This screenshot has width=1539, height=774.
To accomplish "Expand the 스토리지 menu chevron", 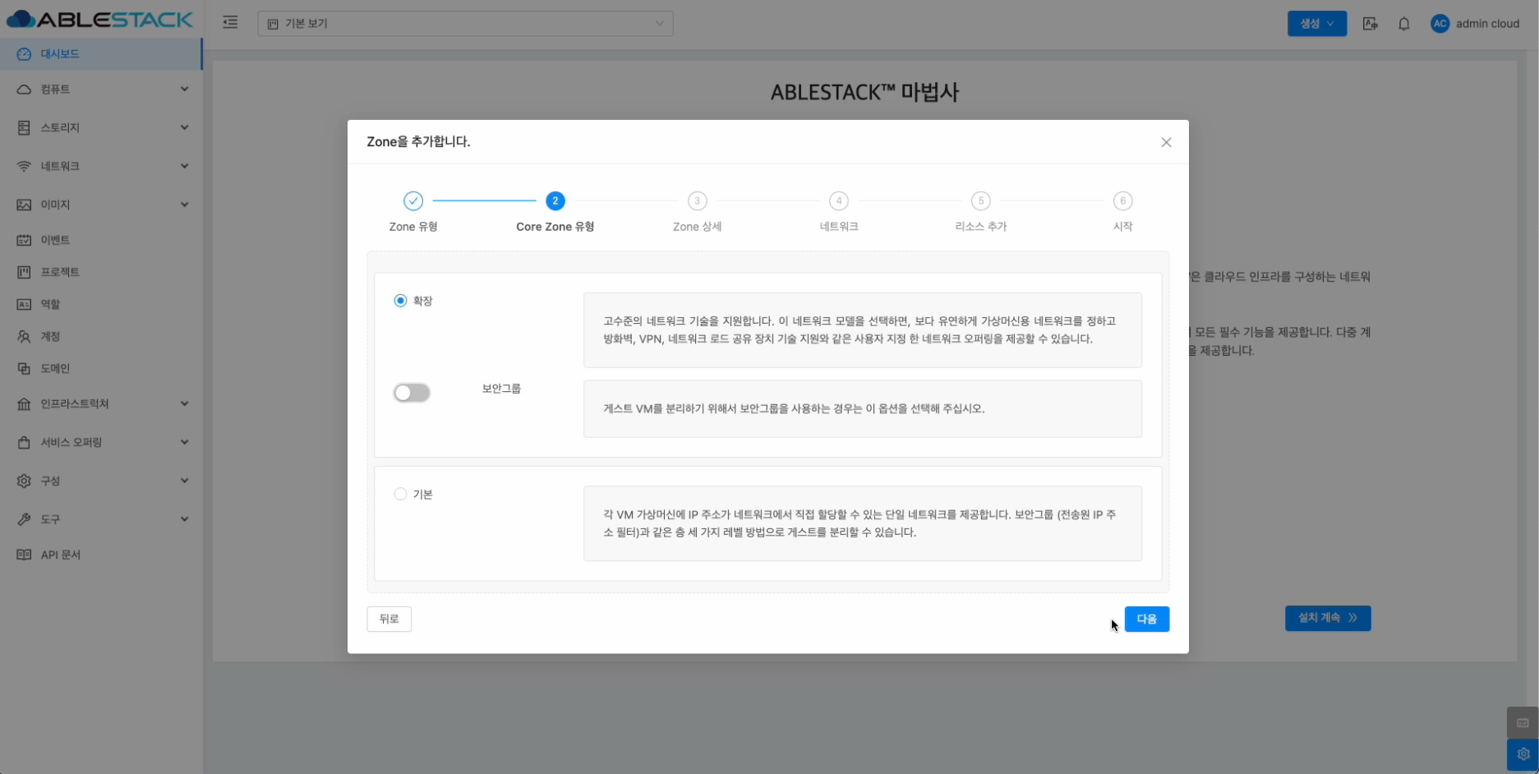I will [x=184, y=127].
